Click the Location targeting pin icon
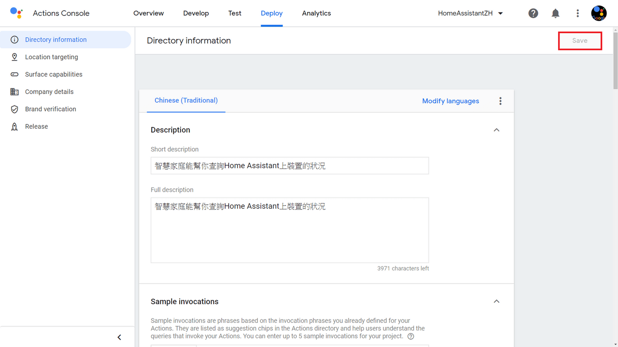618x347 pixels. pos(14,57)
